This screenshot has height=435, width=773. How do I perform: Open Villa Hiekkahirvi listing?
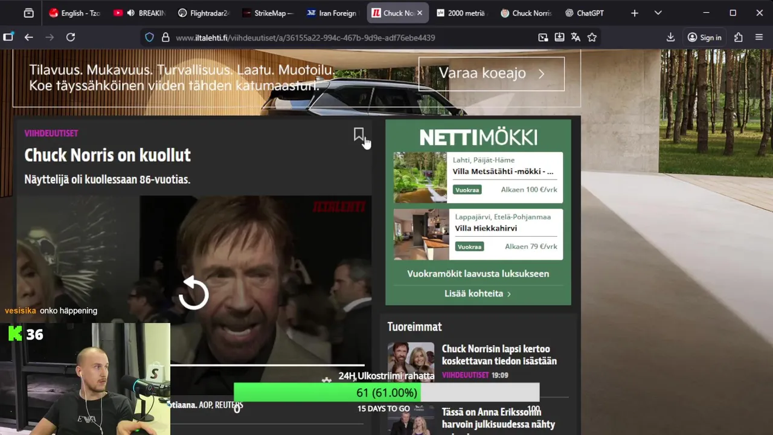point(486,228)
